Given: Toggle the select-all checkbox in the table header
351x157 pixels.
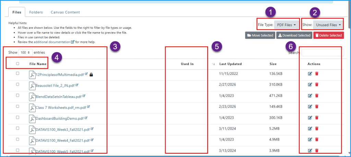Looking at the screenshot, I should point(17,64).
